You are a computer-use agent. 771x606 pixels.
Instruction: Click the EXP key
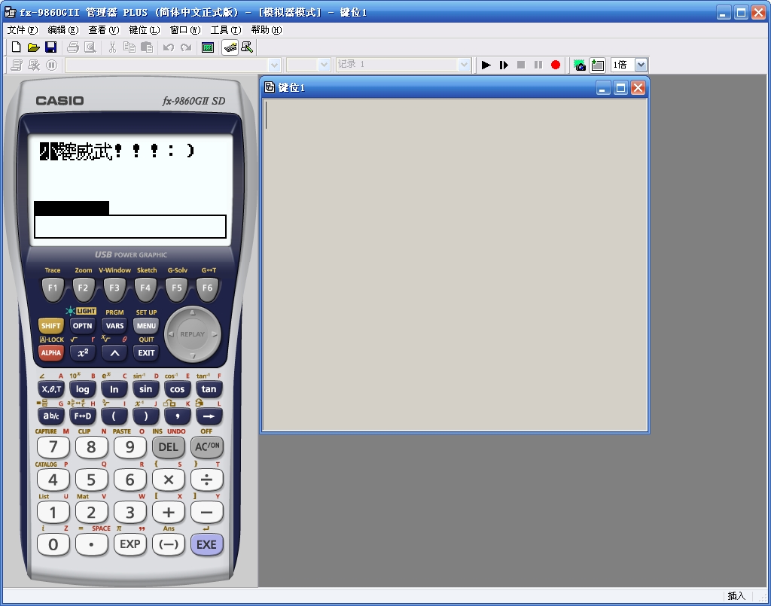point(130,544)
